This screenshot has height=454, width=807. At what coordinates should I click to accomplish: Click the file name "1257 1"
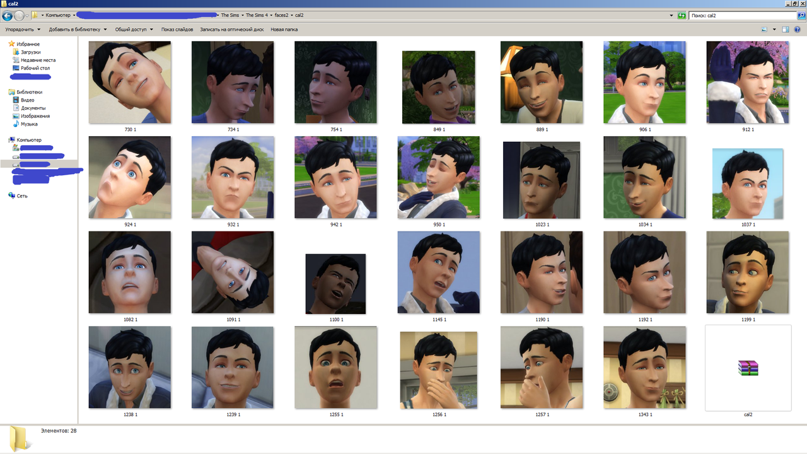click(x=542, y=414)
